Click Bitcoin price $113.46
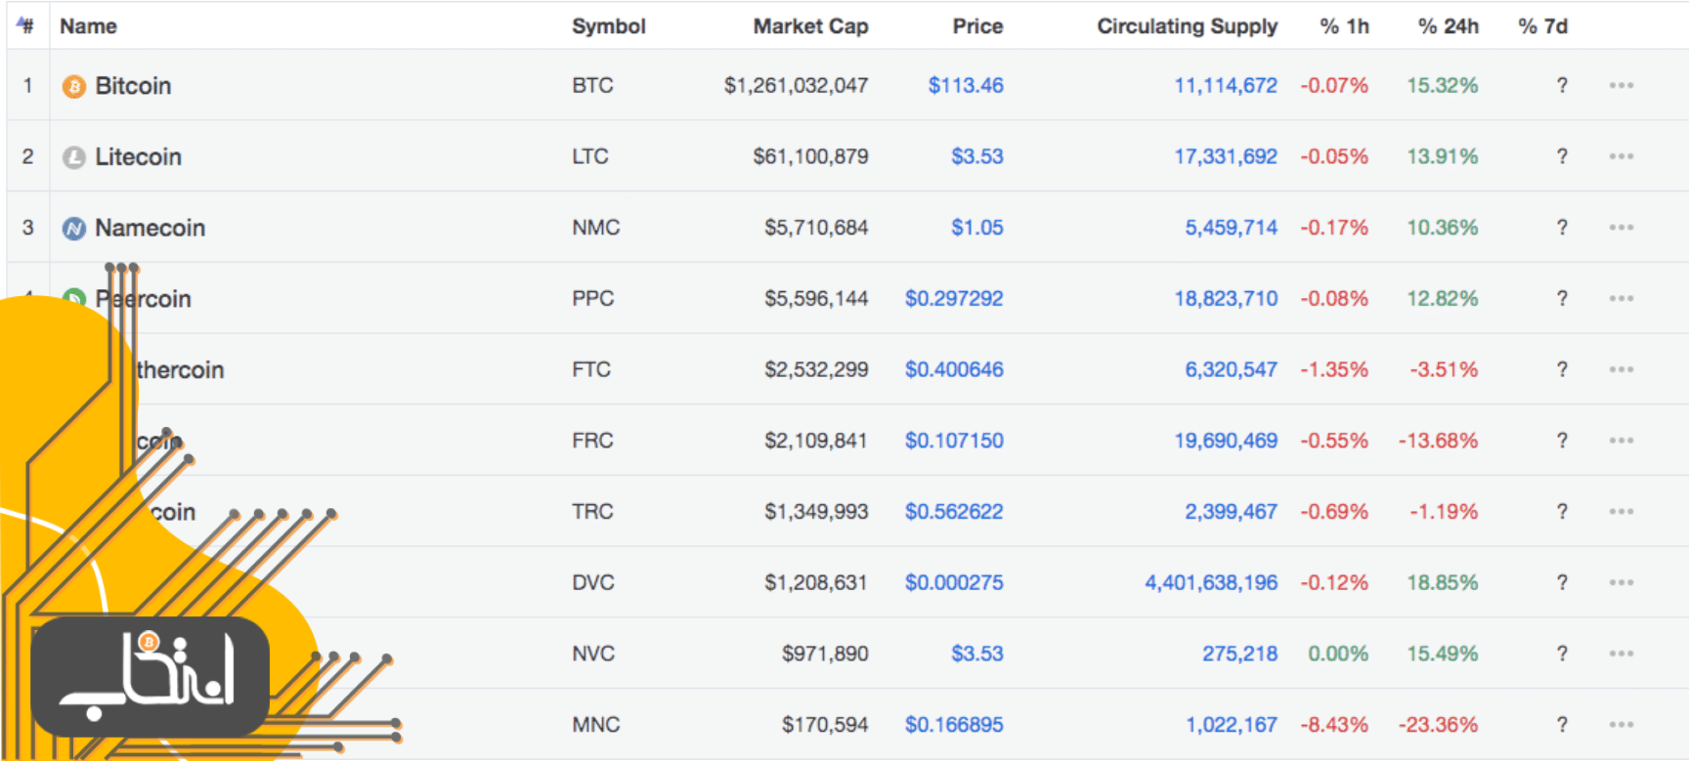Image resolution: width=1689 pixels, height=762 pixels. (966, 86)
